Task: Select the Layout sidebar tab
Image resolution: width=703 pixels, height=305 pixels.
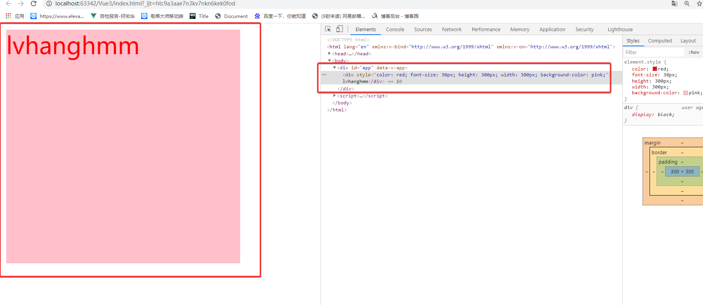Action: [688, 41]
